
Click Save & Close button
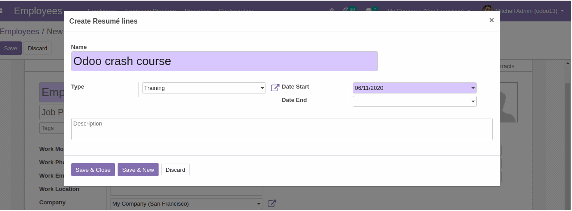click(x=93, y=170)
